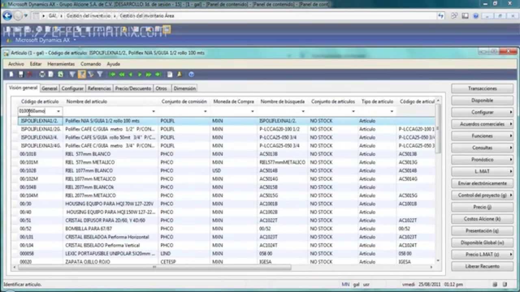Click the Disponible button
This screenshot has width=520, height=292.
pyautogui.click(x=482, y=100)
